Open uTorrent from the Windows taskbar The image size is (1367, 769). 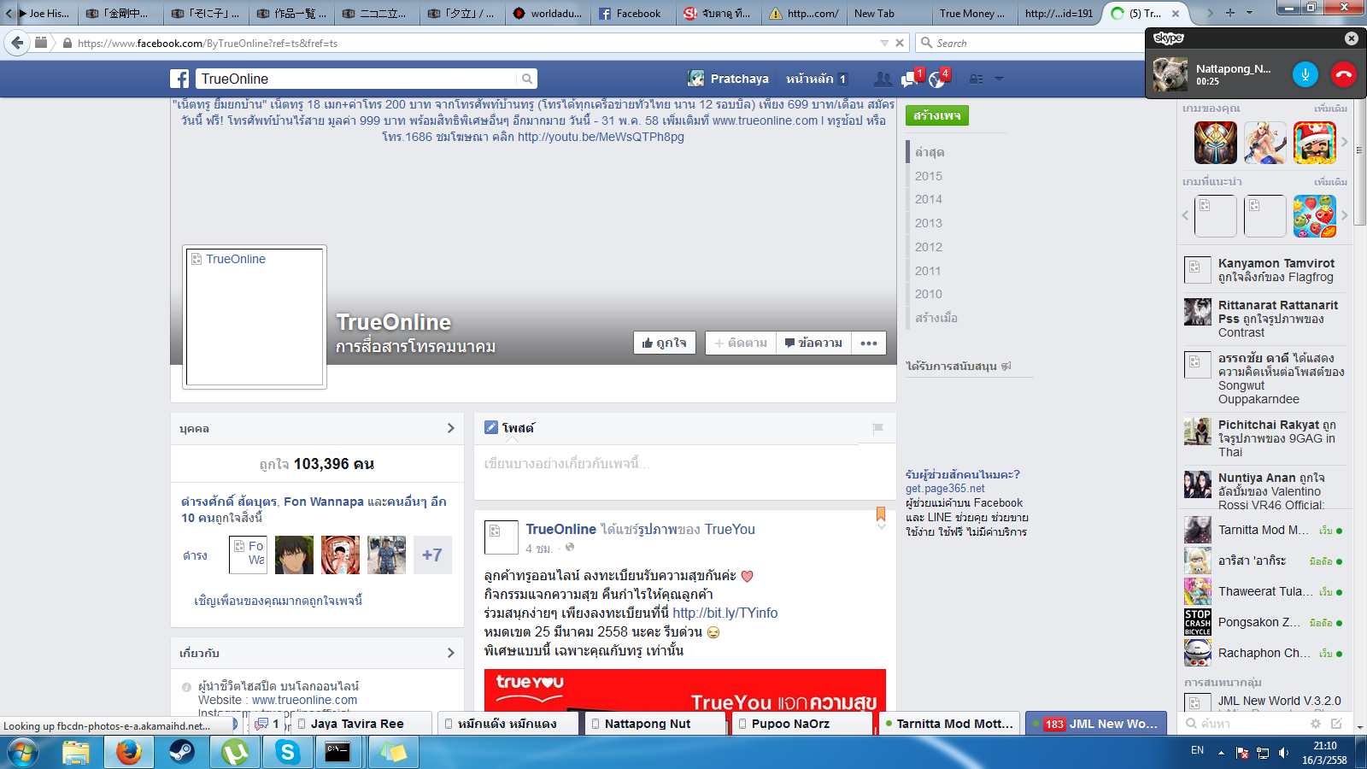tap(234, 752)
